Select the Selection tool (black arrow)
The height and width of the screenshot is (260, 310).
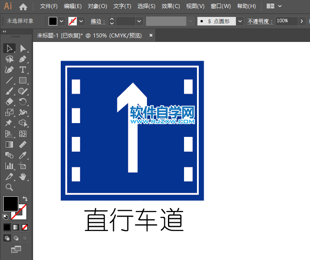pos(9,48)
